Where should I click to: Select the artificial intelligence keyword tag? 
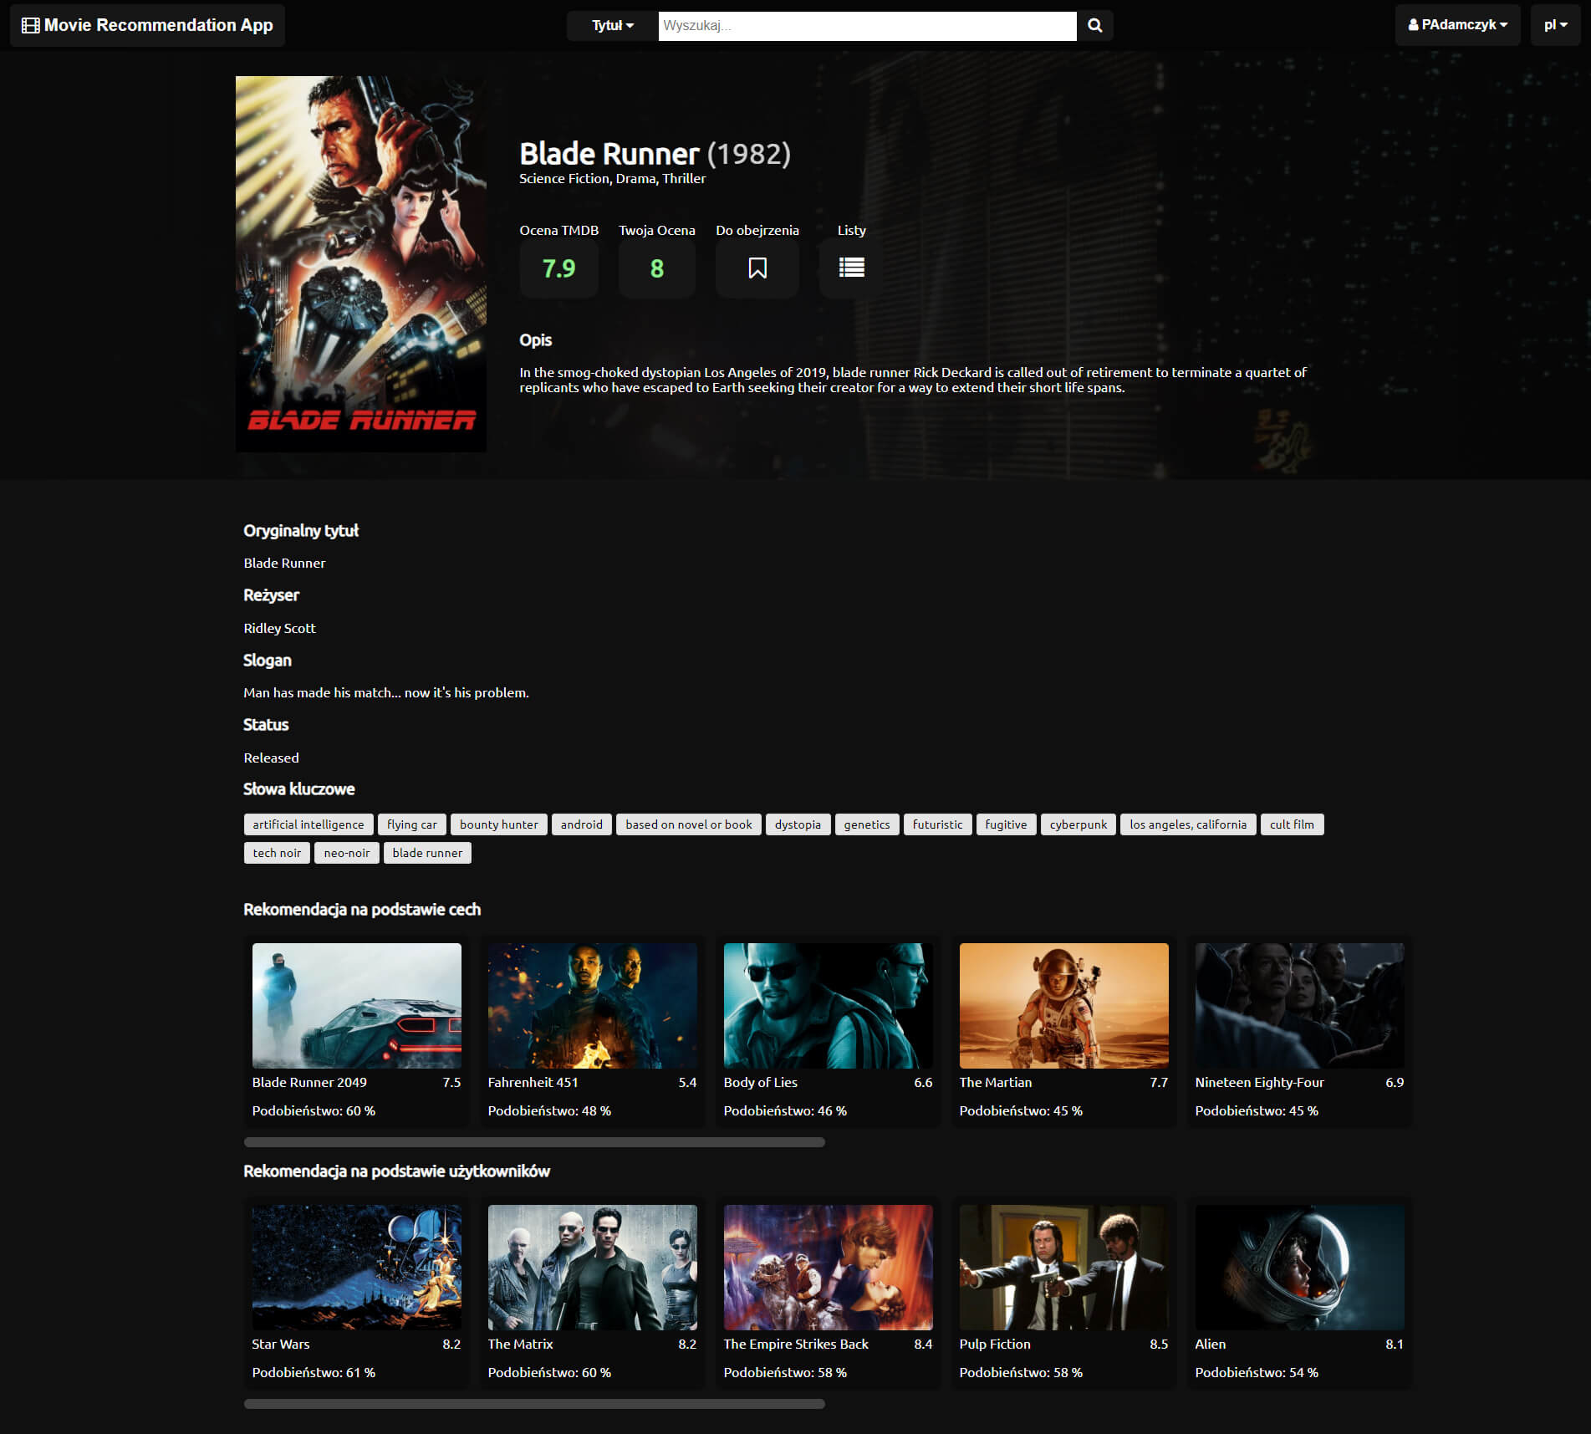click(309, 824)
